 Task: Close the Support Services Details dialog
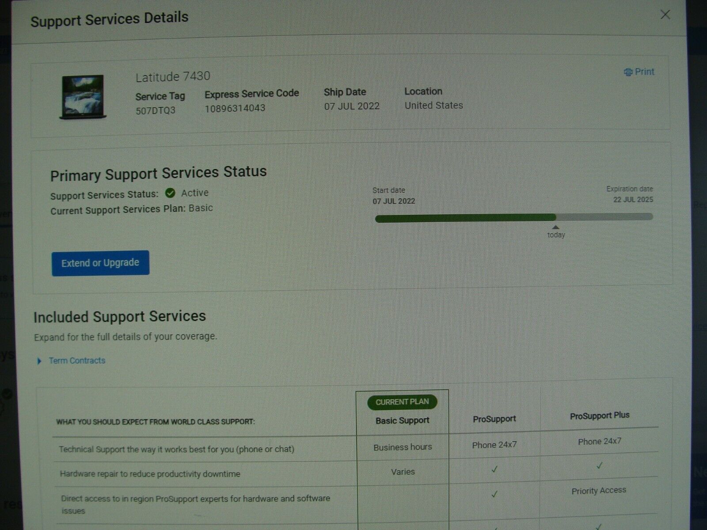click(x=665, y=15)
